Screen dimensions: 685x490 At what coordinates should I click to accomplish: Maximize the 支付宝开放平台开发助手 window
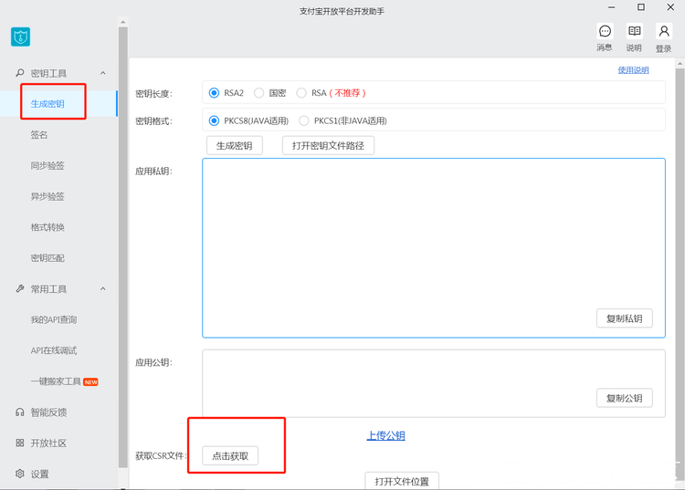click(641, 7)
